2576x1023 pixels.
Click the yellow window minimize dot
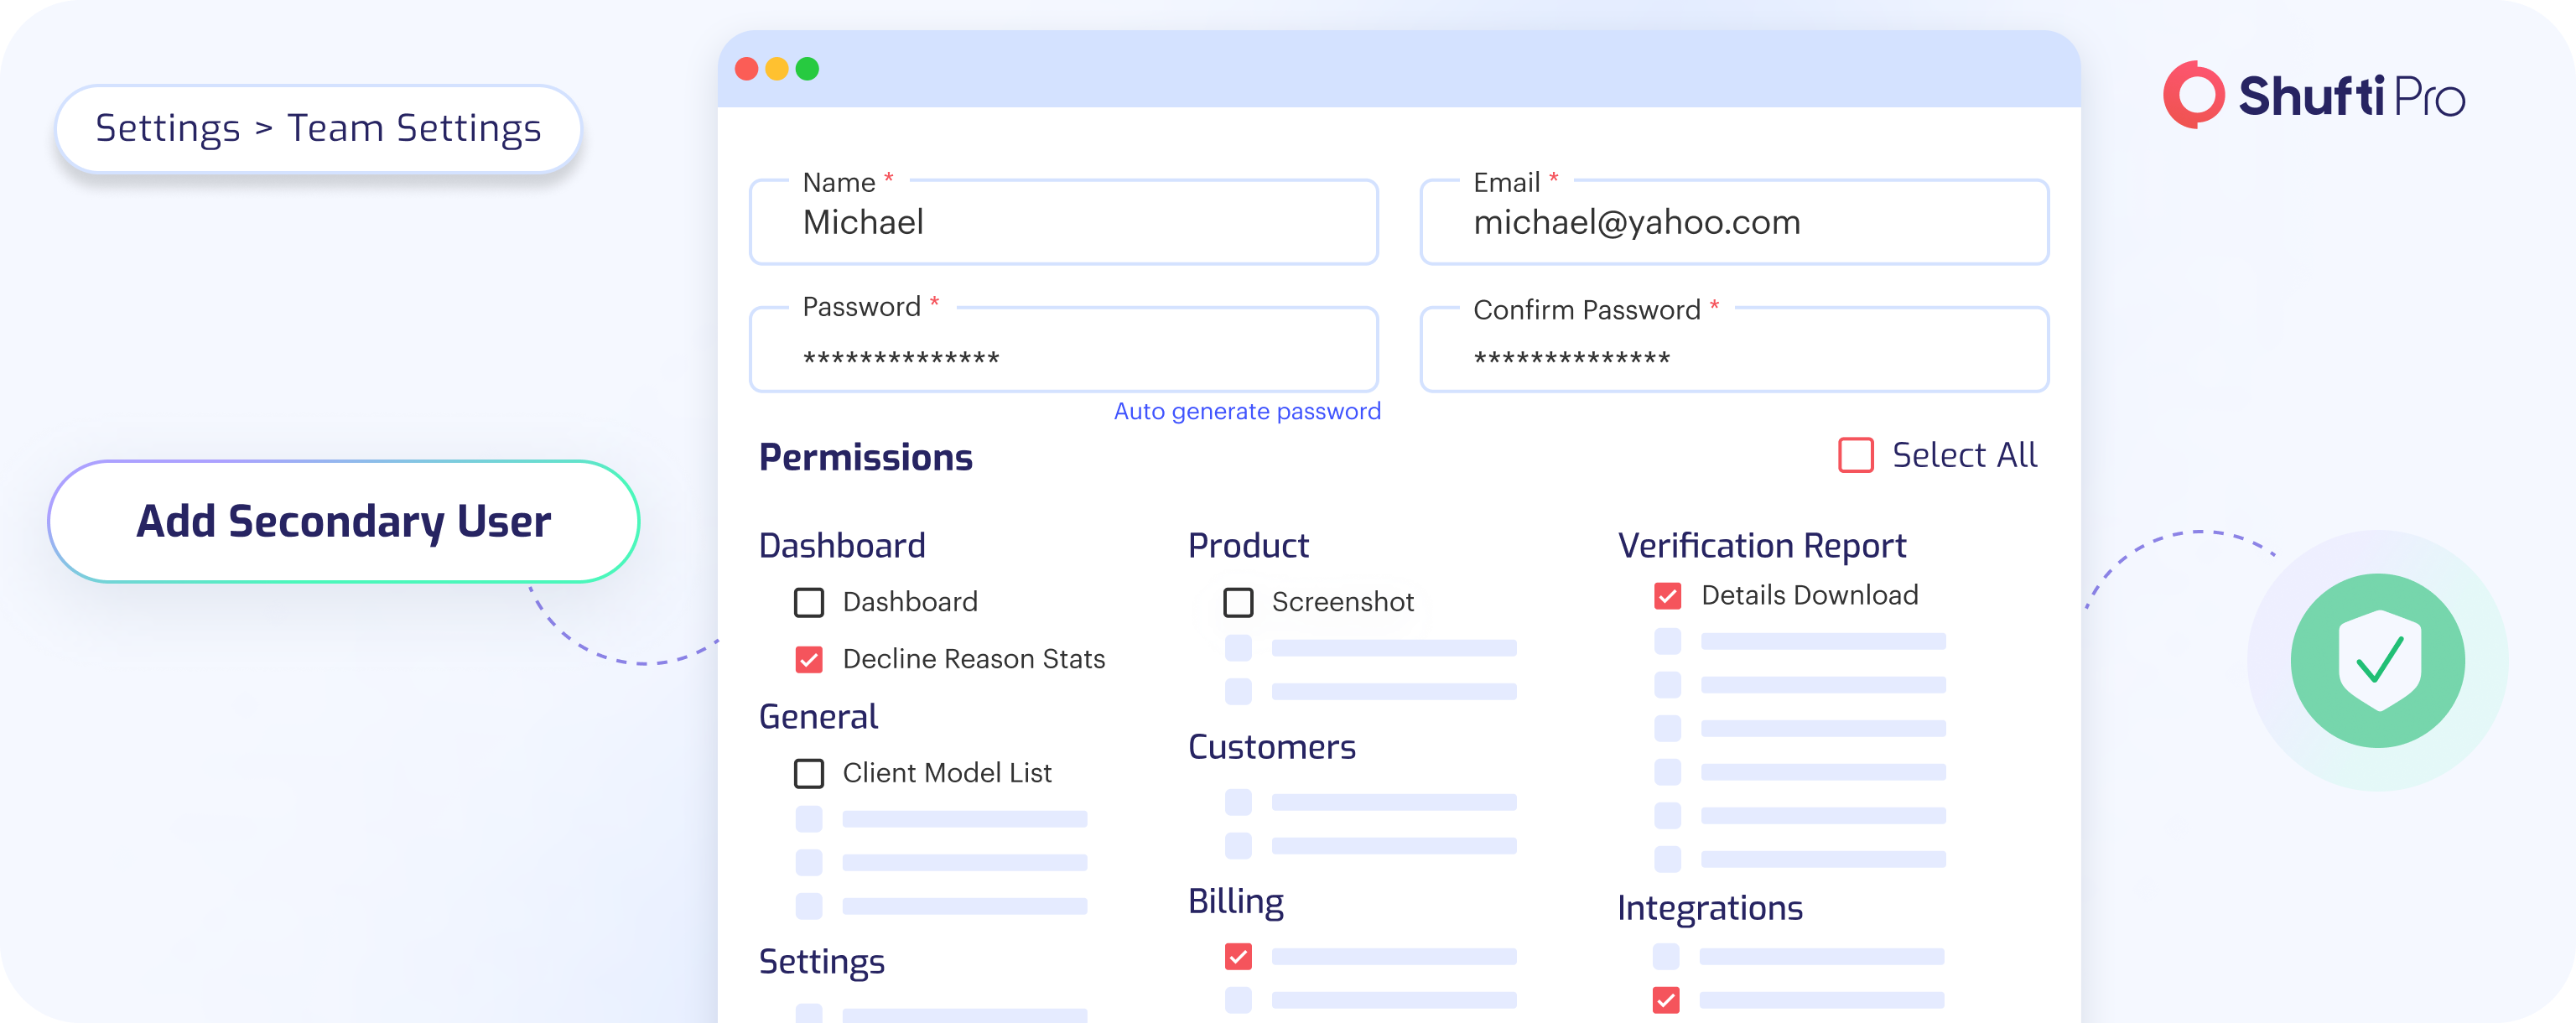coord(777,69)
